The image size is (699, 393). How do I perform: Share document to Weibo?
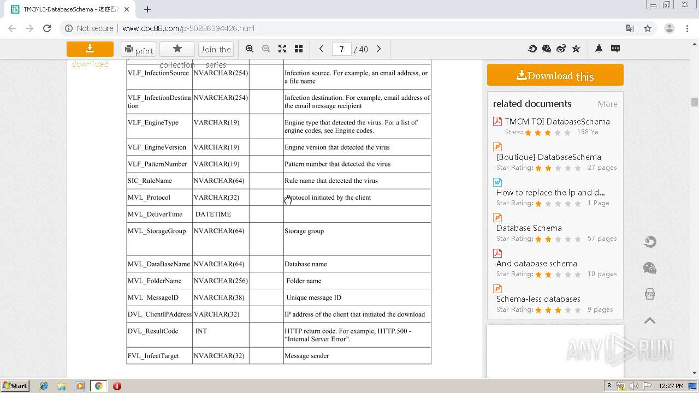point(561,49)
